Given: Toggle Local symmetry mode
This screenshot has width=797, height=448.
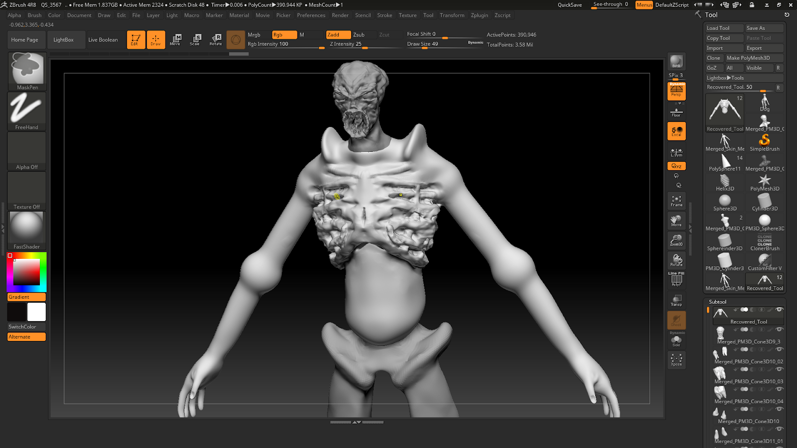Looking at the screenshot, I should pos(676,131).
